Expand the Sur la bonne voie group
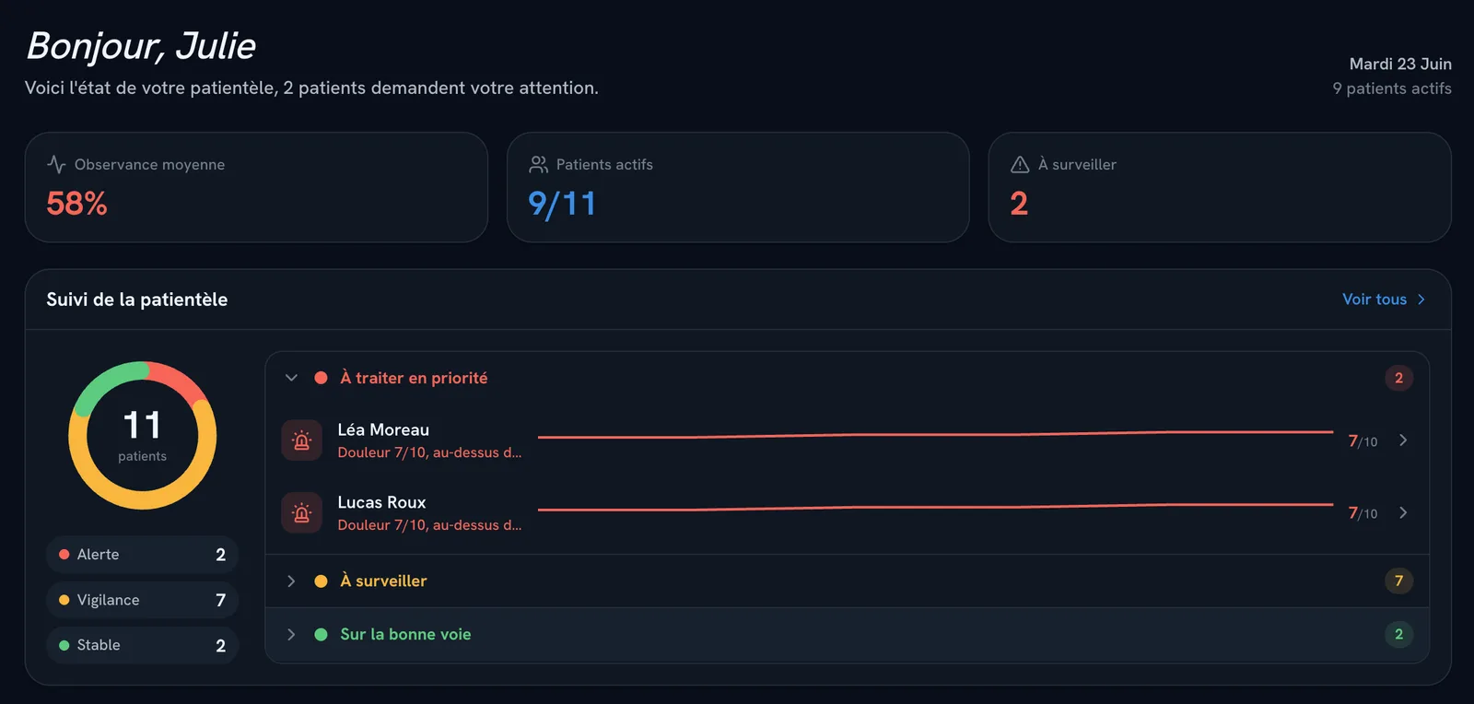Viewport: 1474px width, 704px height. point(847,634)
